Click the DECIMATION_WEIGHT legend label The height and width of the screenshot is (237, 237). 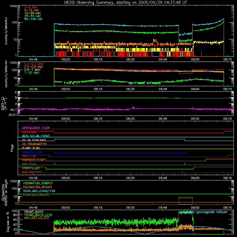click(38, 187)
